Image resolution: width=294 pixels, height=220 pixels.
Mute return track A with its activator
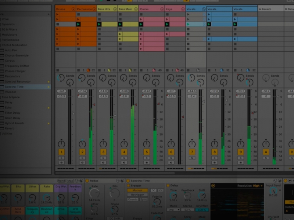[266, 152]
